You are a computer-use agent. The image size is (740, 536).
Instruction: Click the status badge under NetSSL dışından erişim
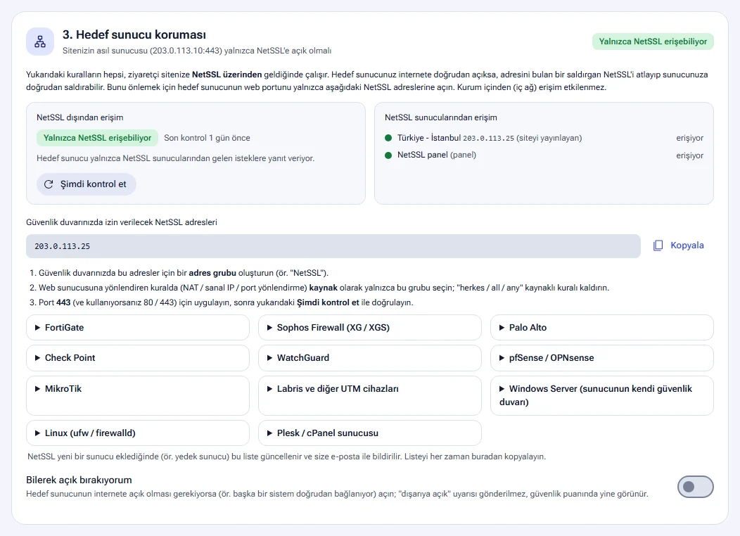[x=97, y=138]
